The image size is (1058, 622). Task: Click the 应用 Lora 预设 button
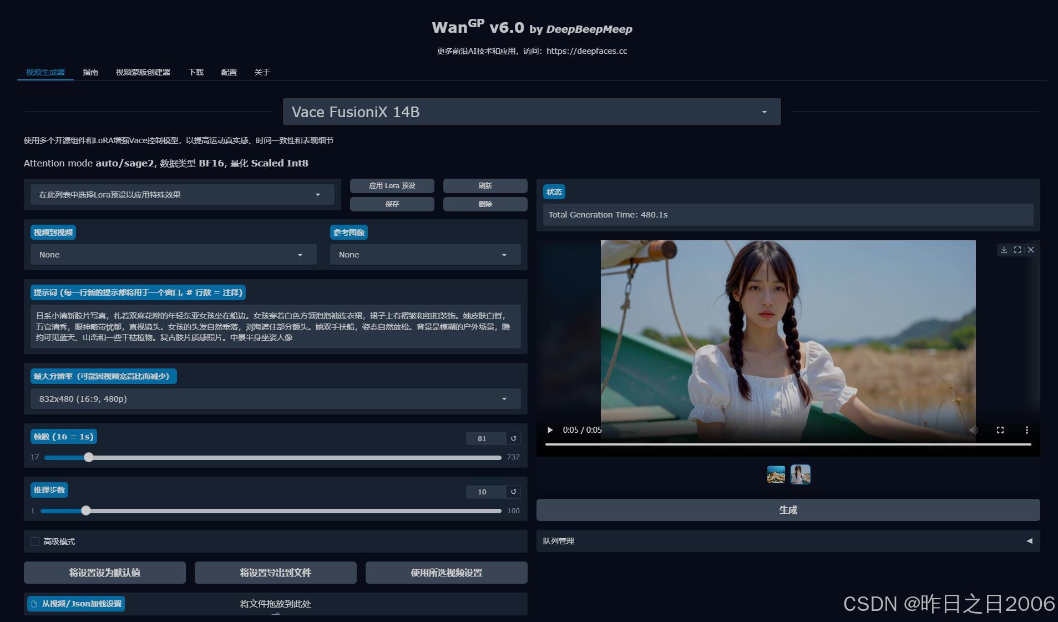[392, 186]
